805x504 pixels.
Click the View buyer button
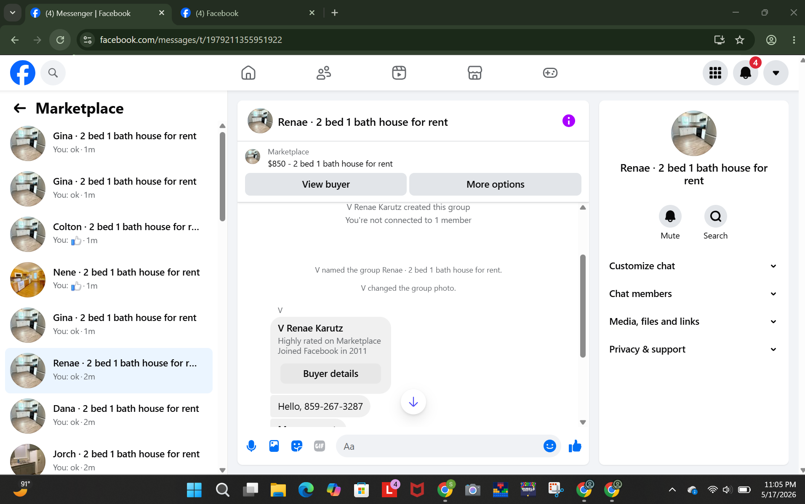tap(326, 184)
